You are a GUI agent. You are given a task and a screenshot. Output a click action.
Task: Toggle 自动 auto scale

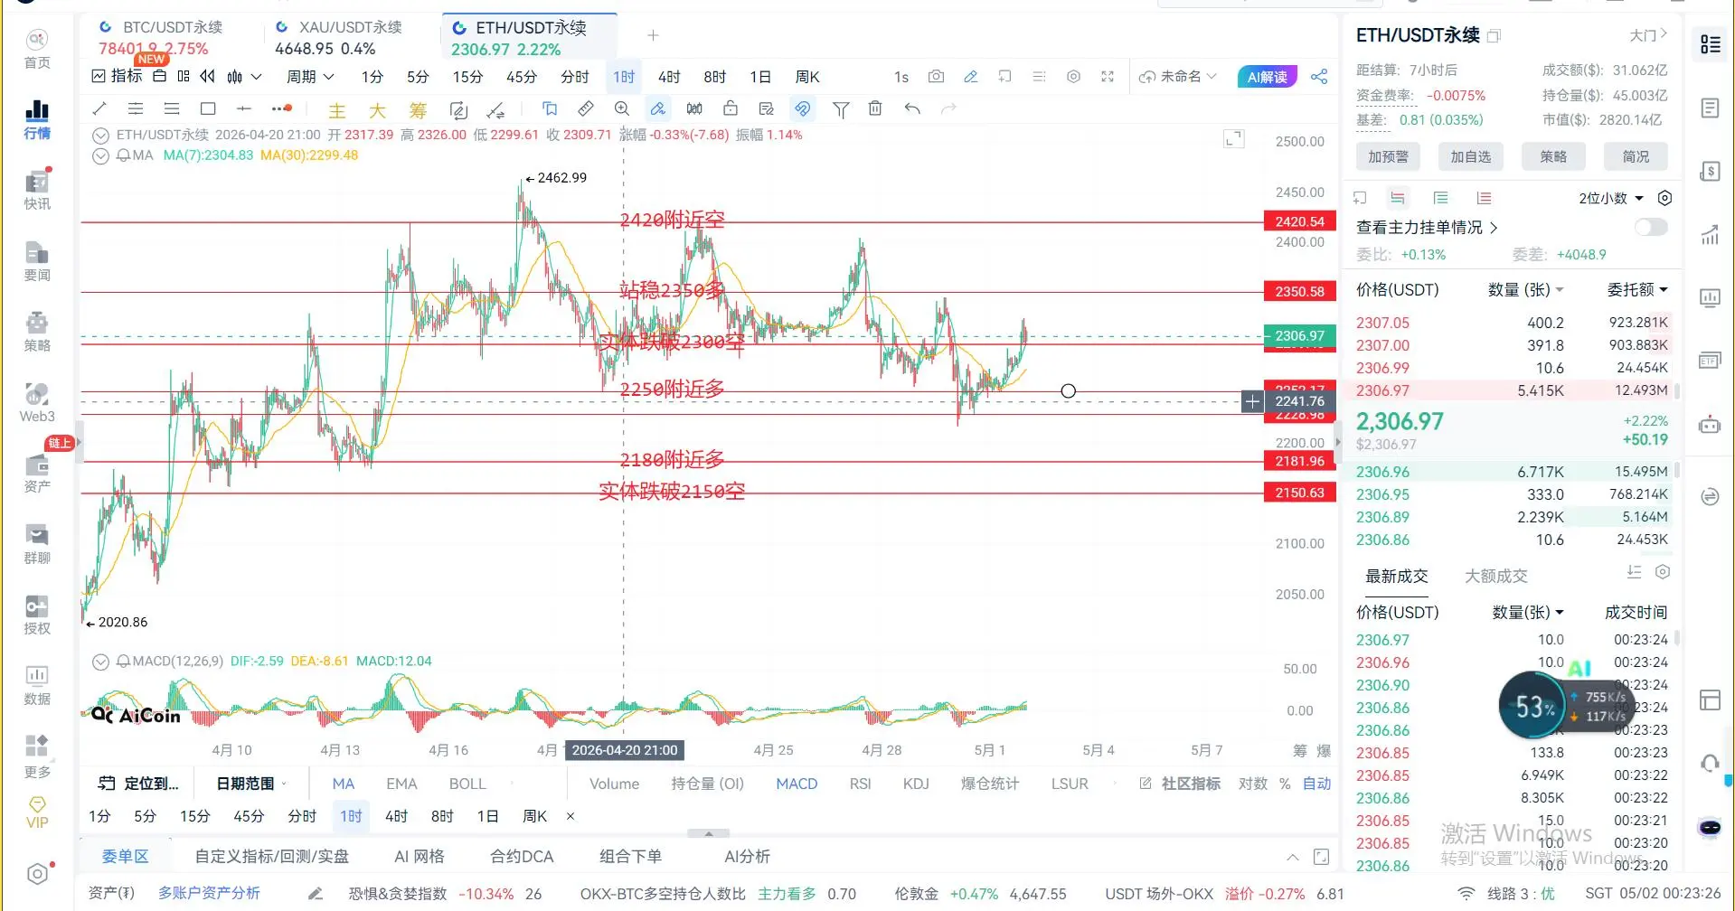[x=1316, y=784]
